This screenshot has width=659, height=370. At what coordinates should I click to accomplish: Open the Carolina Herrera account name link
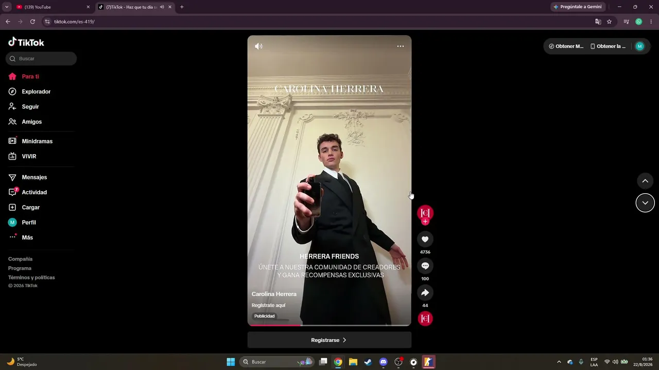pos(274,294)
